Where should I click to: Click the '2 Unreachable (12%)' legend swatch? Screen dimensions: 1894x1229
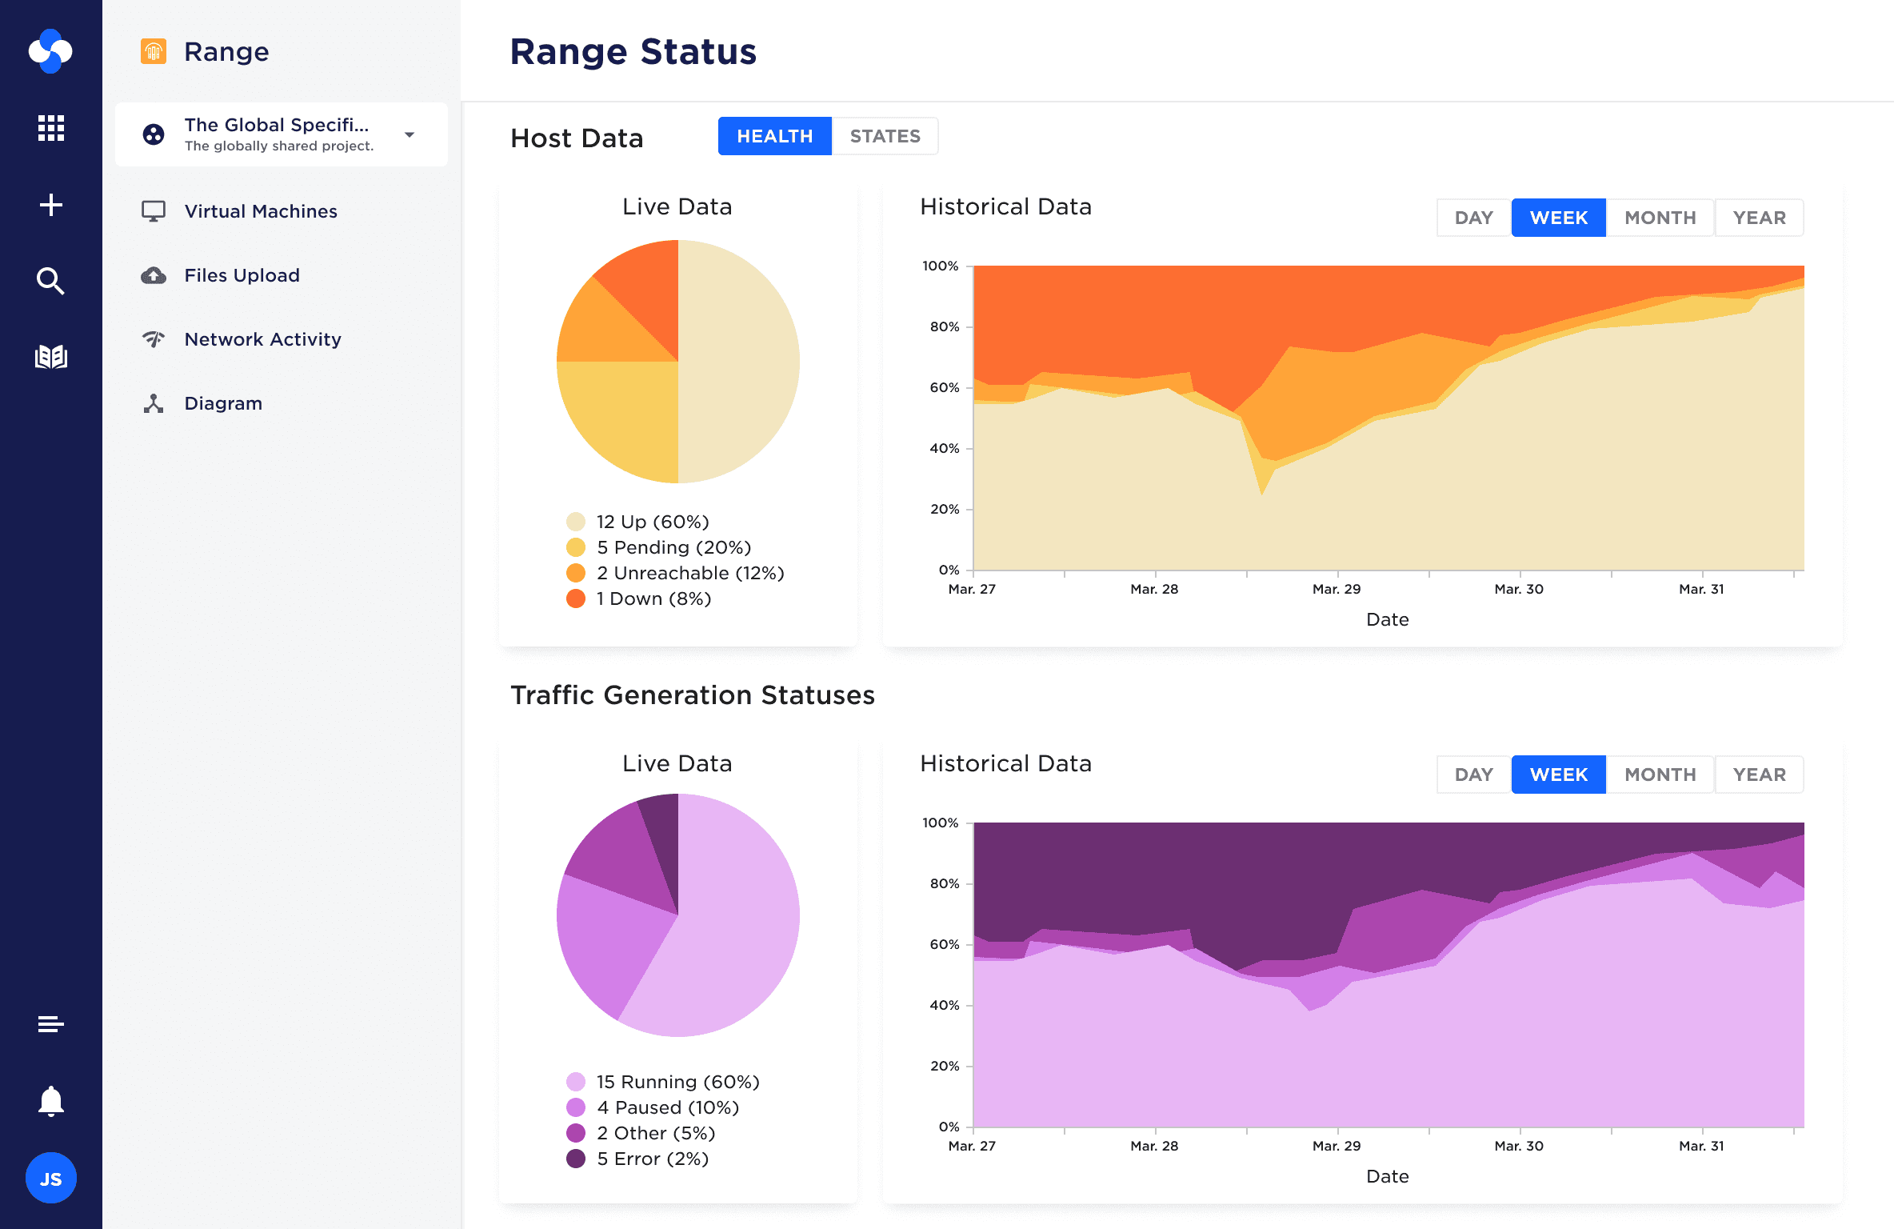(x=576, y=573)
